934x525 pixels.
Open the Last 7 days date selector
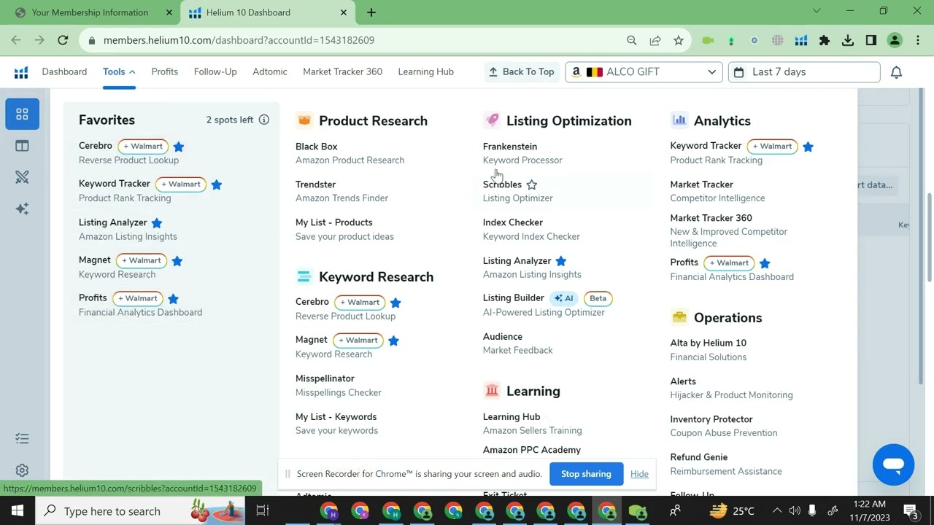coord(804,71)
